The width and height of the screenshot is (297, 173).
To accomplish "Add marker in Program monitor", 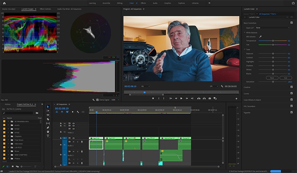I will [153, 98].
